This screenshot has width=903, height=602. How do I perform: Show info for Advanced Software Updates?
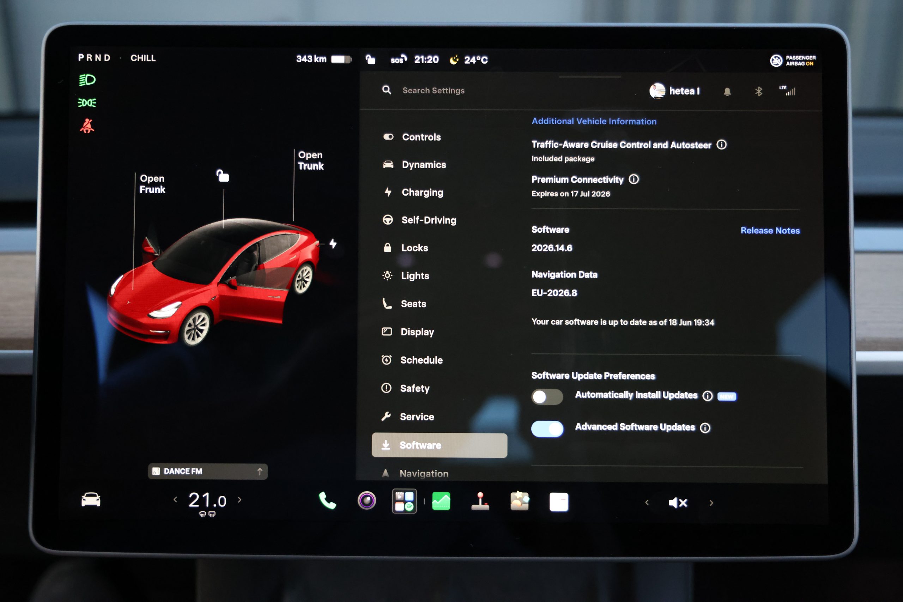[x=705, y=428]
